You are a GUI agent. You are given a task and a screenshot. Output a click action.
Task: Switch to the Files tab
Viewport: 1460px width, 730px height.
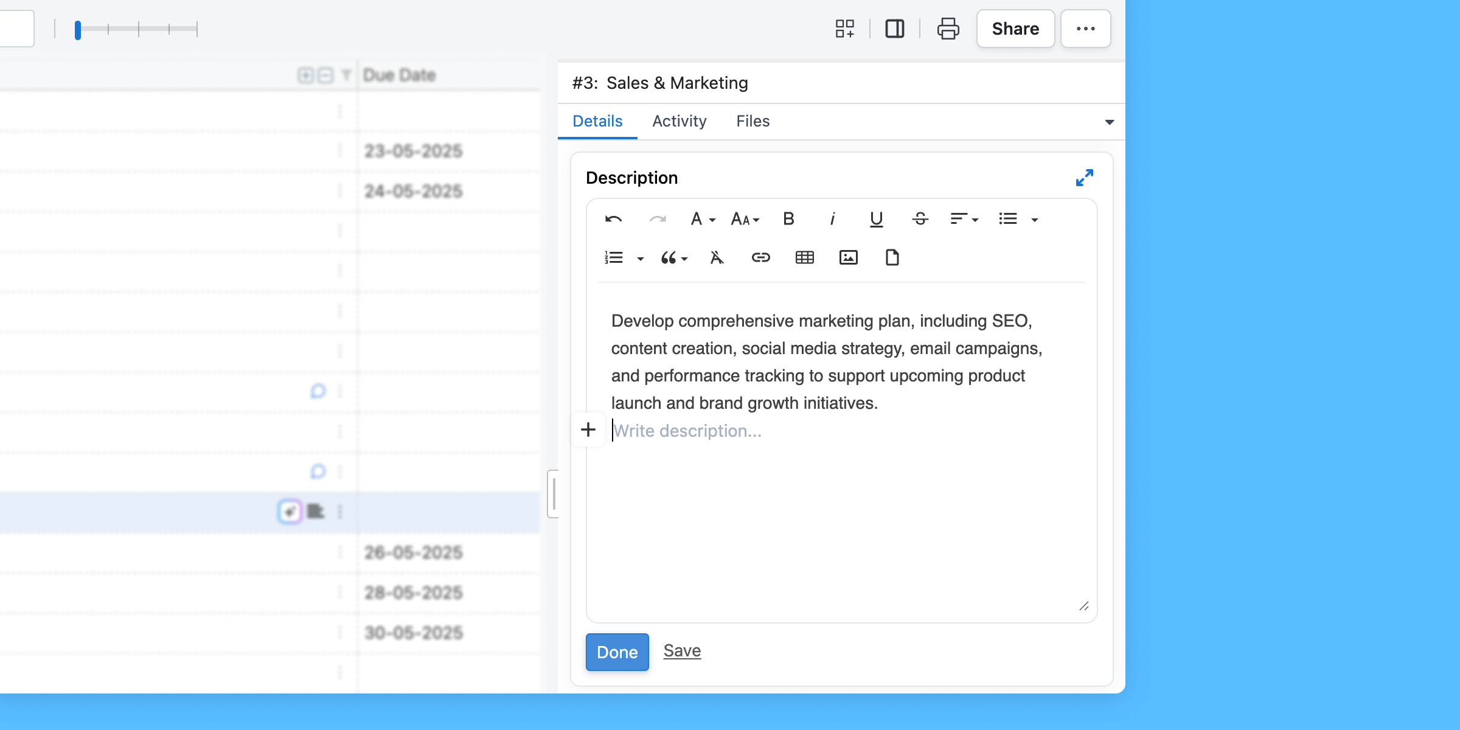[753, 121]
